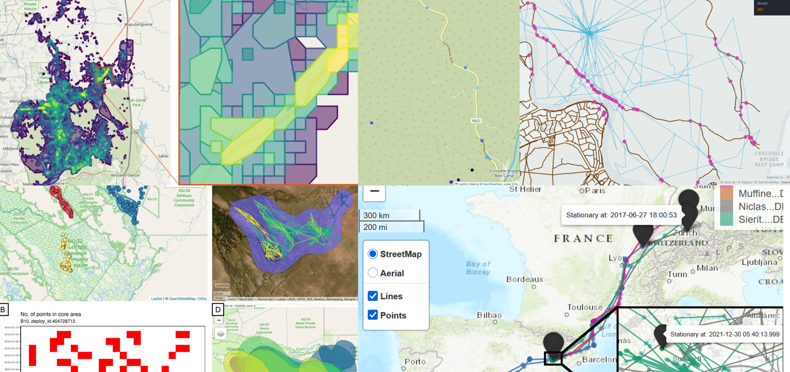Open the ODbL link on the concession cluster map
Viewport: 790px width, 372px height.
coord(202,299)
